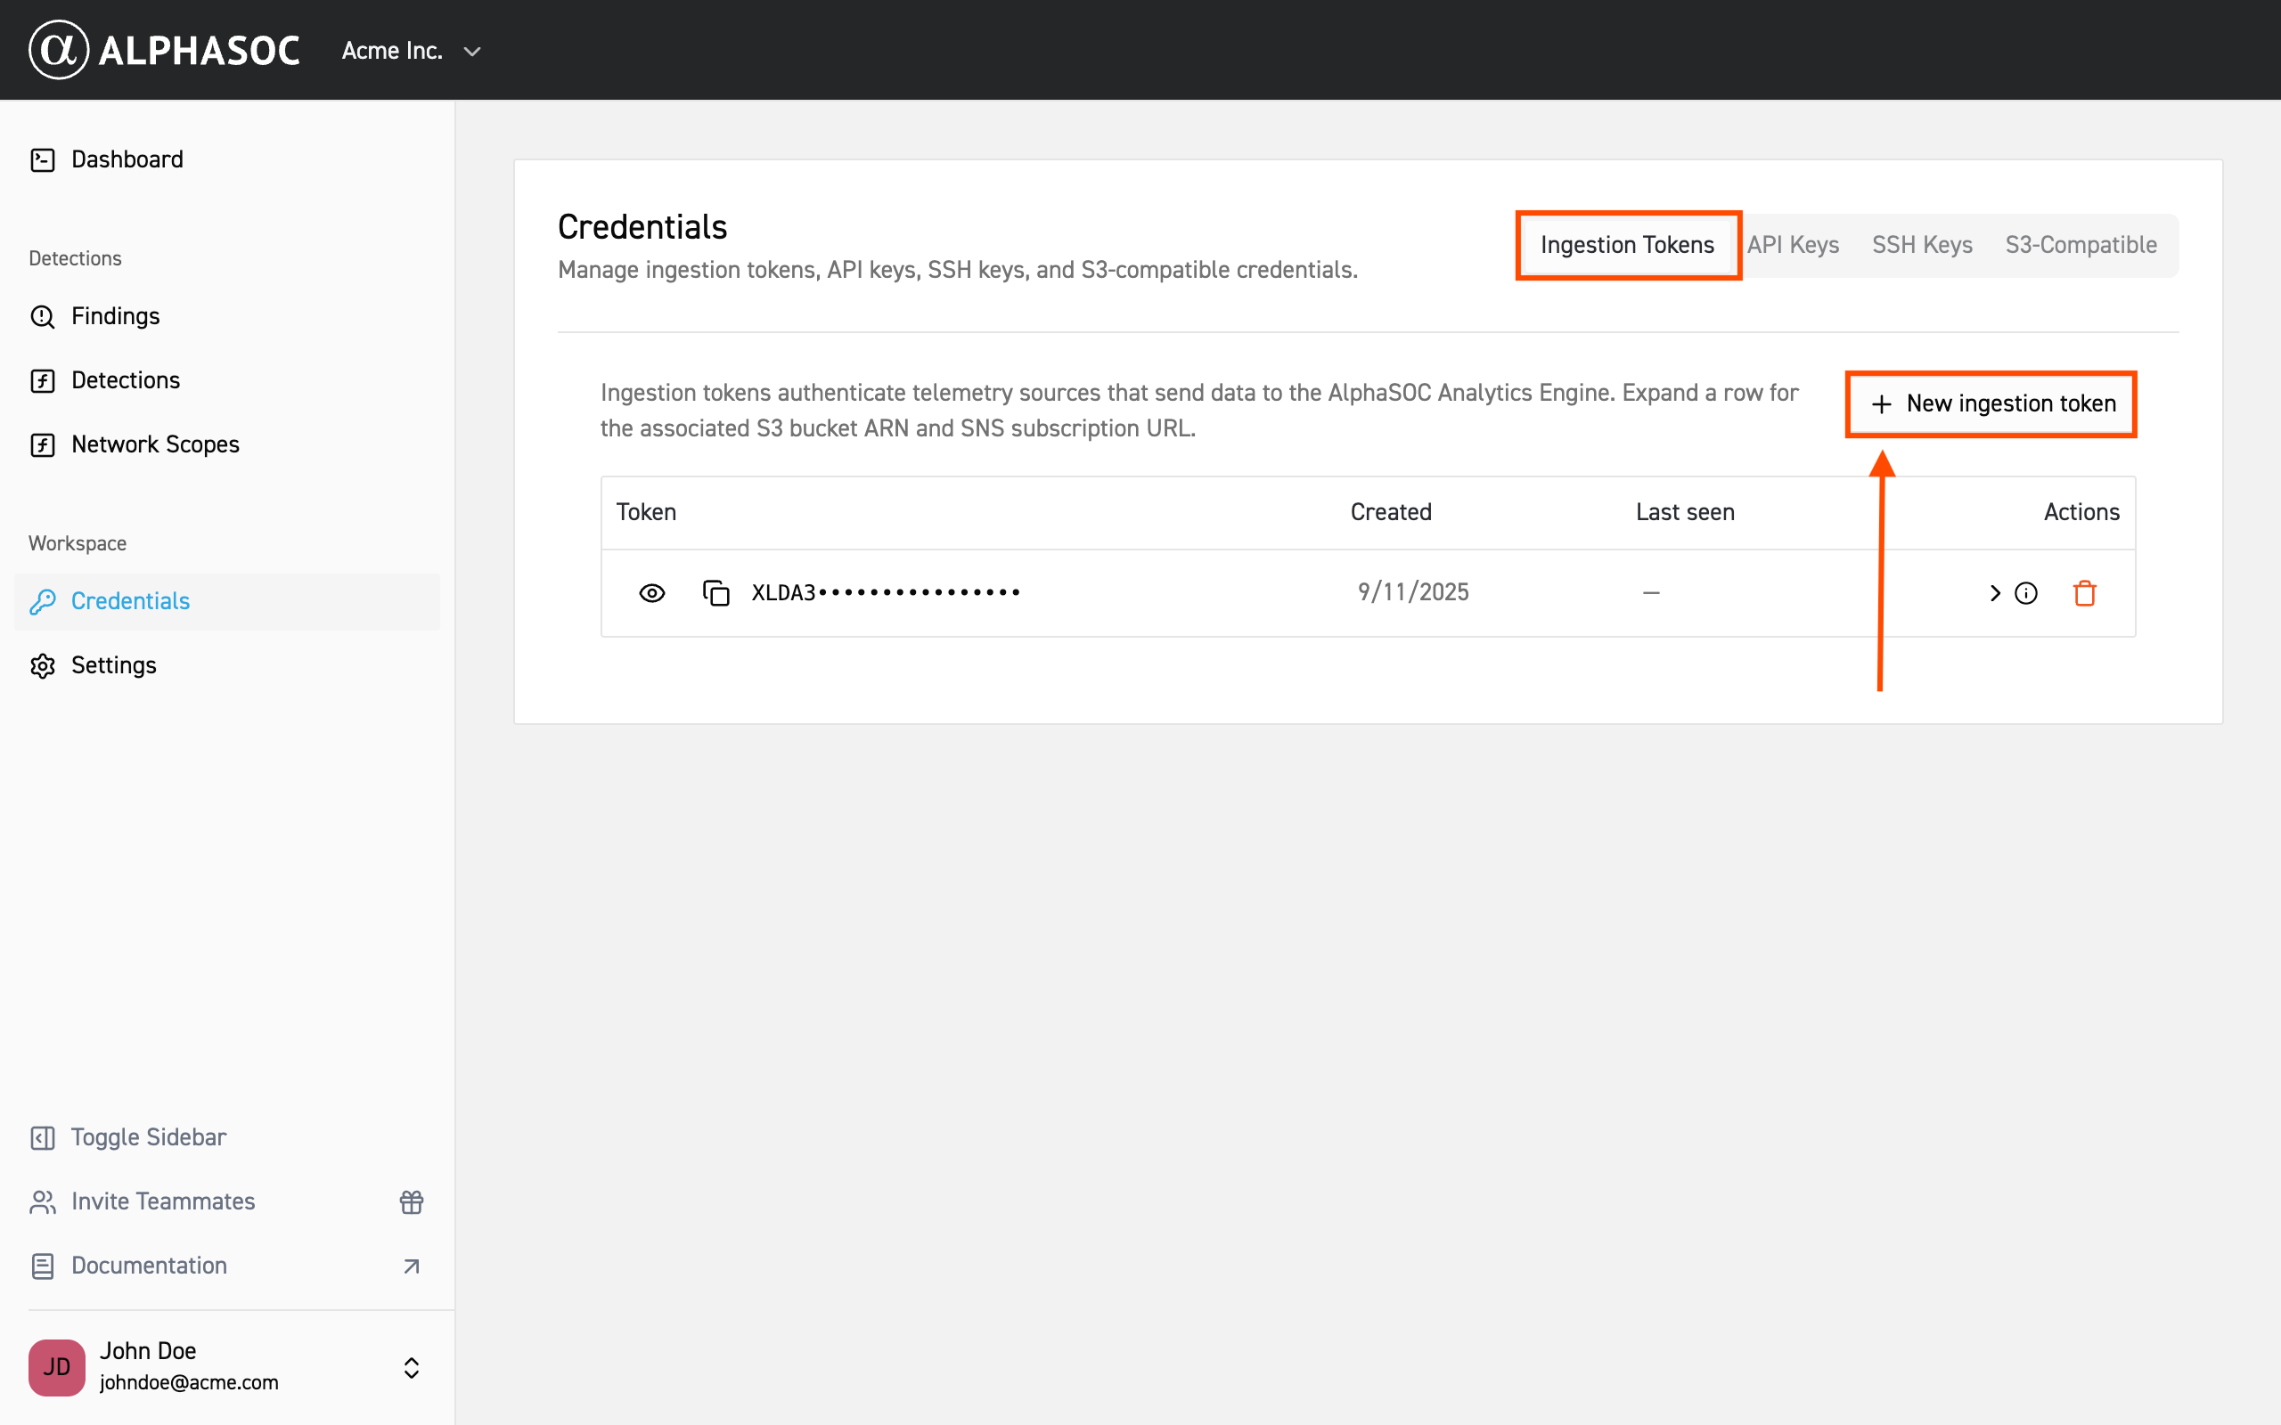This screenshot has height=1425, width=2281.
Task: Expand the John Doe account menu
Action: 411,1367
